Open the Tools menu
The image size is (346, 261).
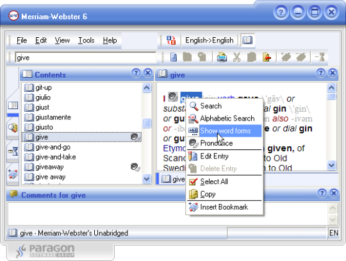click(x=86, y=40)
